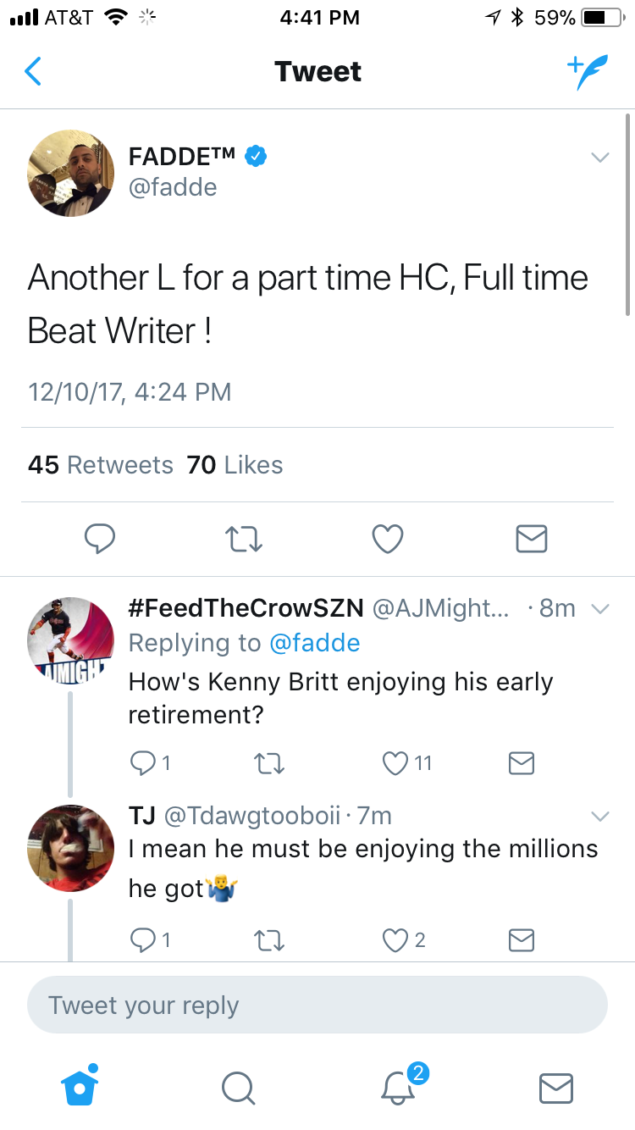Retweet FADDE's main tweet
Screen dimensions: 635x1130
point(244,539)
